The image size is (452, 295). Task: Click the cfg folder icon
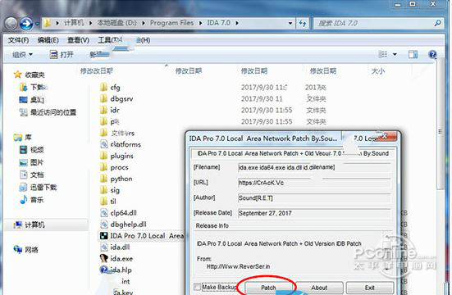point(103,87)
